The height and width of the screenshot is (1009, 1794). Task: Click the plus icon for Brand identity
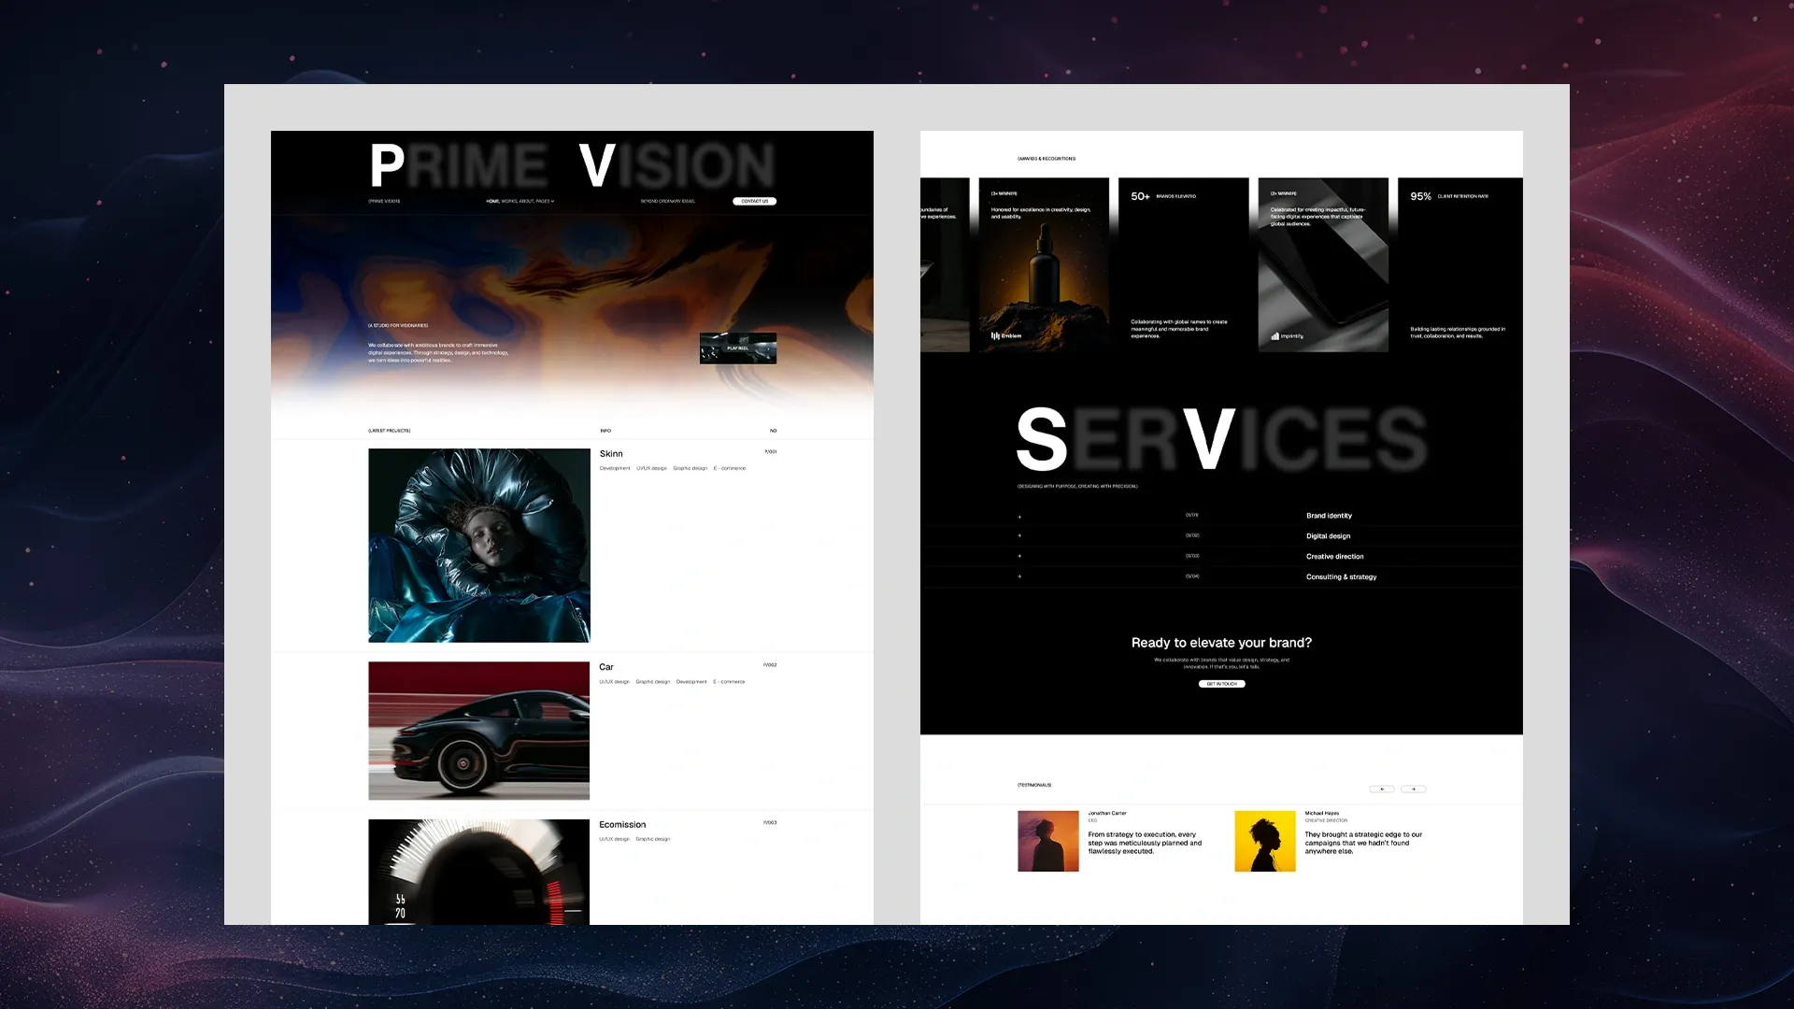(1019, 516)
